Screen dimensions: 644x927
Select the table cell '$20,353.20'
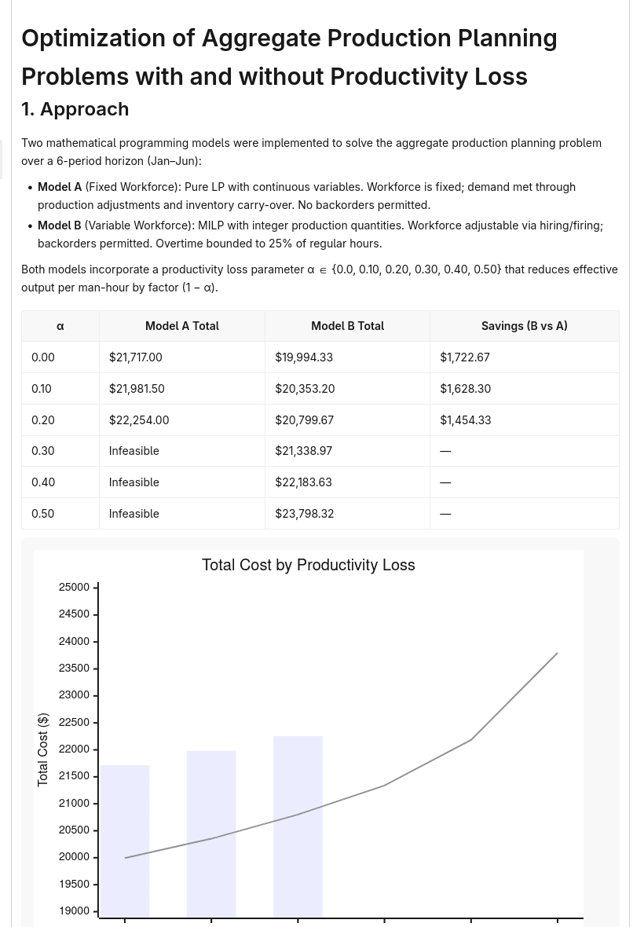click(x=347, y=388)
